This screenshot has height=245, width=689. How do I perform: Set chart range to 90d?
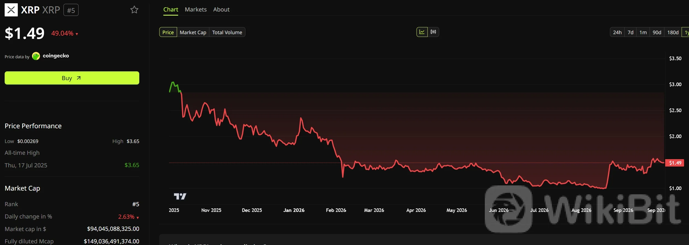point(657,32)
